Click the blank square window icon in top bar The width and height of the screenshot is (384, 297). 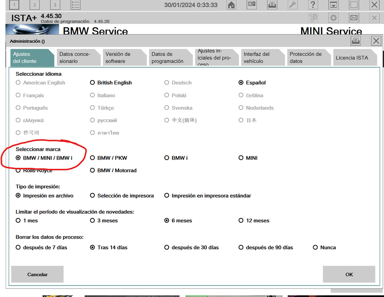click(354, 5)
